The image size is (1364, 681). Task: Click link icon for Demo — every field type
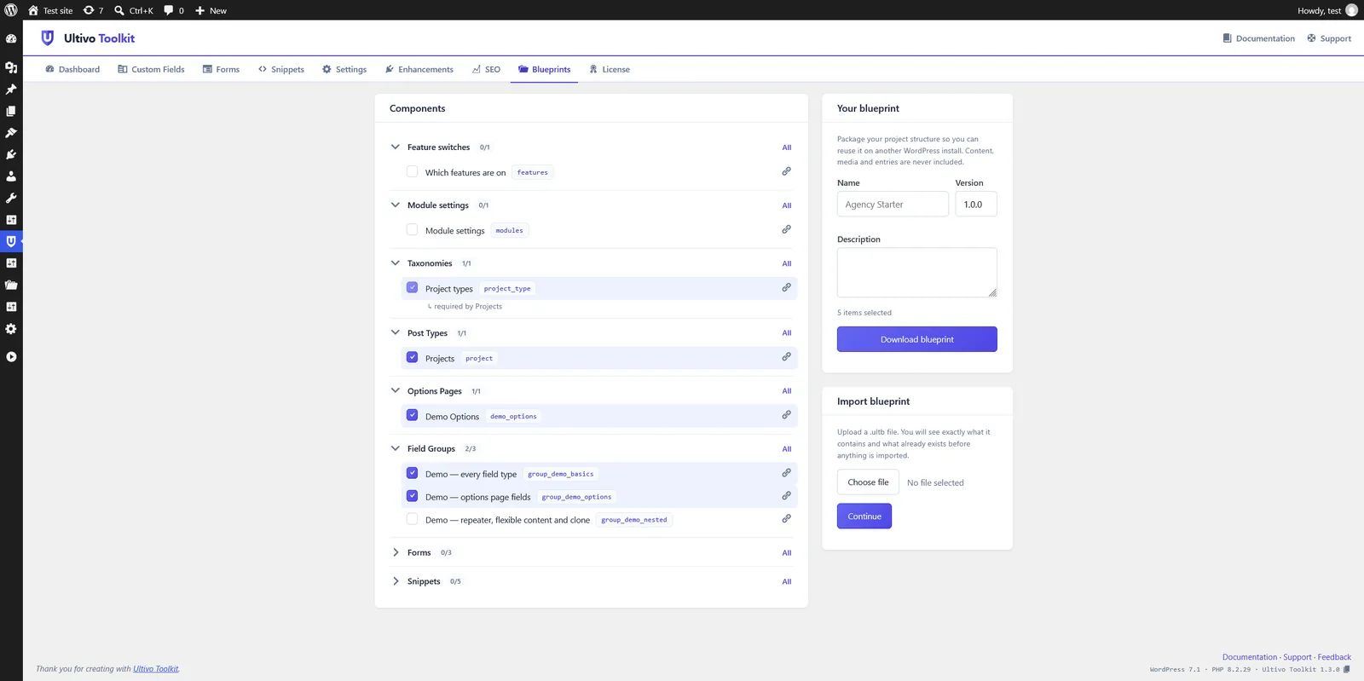(786, 473)
